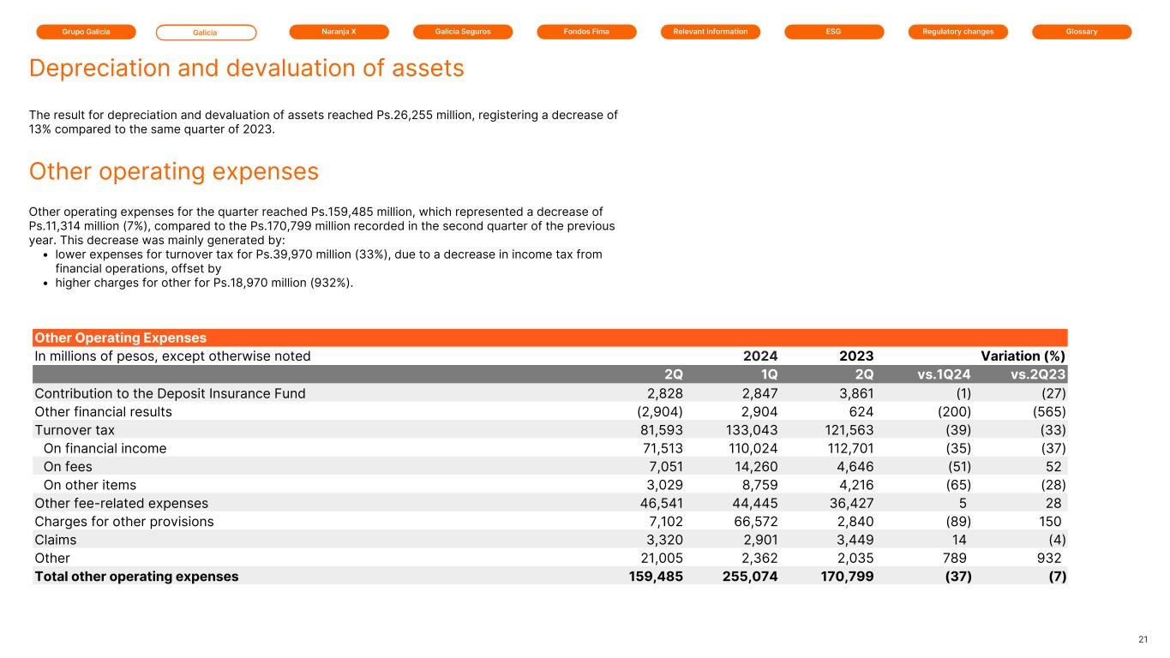Click the page number 21
1170x658 pixels.
click(1143, 640)
